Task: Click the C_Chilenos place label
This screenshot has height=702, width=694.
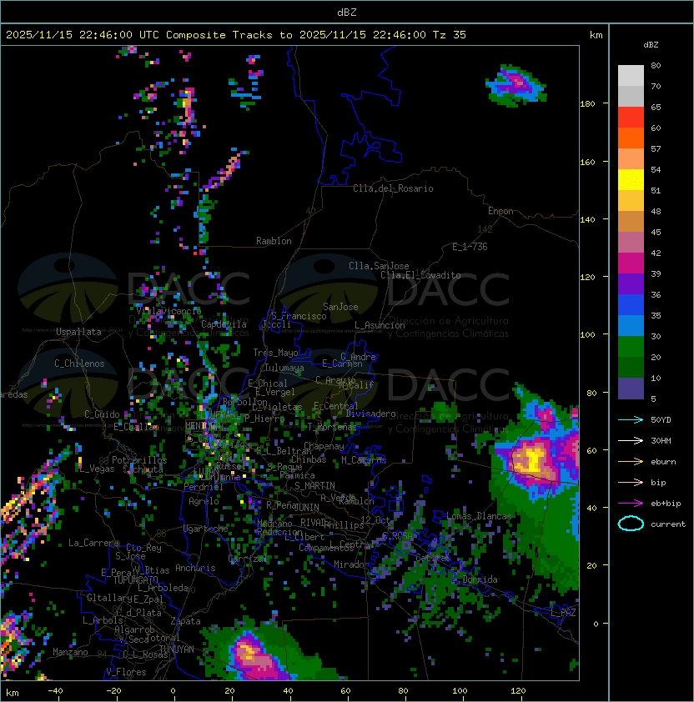Action: 79,364
